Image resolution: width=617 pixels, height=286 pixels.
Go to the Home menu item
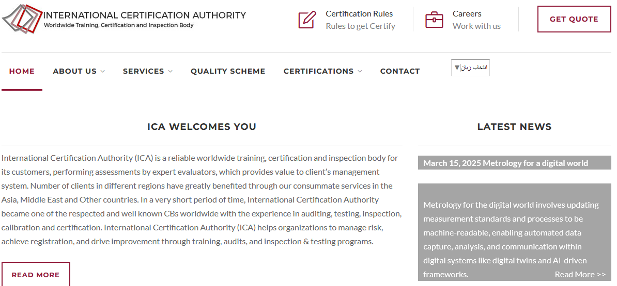(x=22, y=71)
